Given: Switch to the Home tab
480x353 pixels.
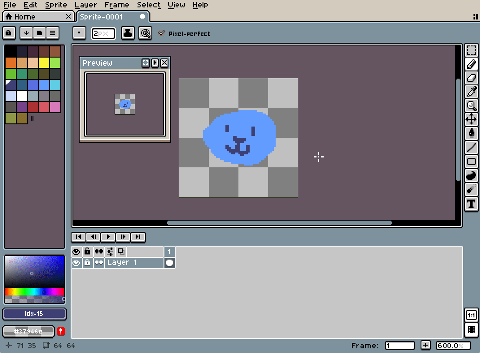Looking at the screenshot, I should click(x=38, y=17).
